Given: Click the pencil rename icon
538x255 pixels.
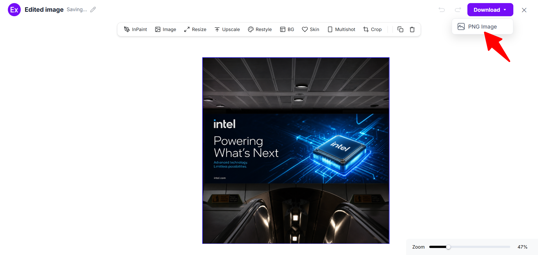Looking at the screenshot, I should coord(93,10).
